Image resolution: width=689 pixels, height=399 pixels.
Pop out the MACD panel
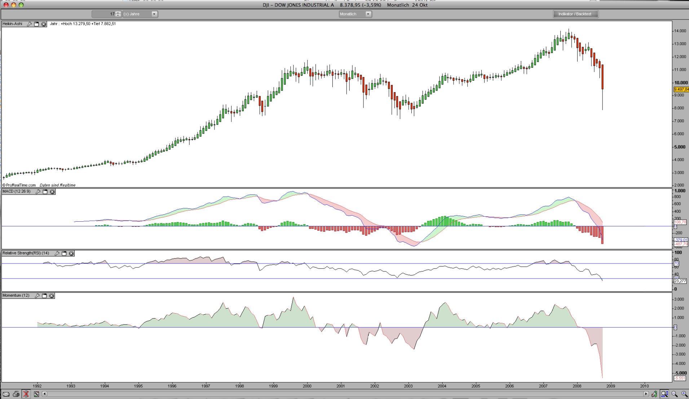tap(45, 192)
